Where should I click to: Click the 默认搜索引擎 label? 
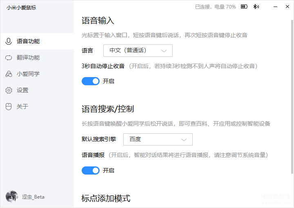(x=99, y=139)
